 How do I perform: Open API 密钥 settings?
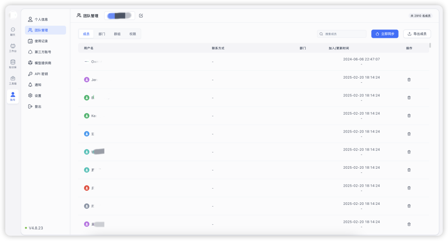[x=45, y=74]
